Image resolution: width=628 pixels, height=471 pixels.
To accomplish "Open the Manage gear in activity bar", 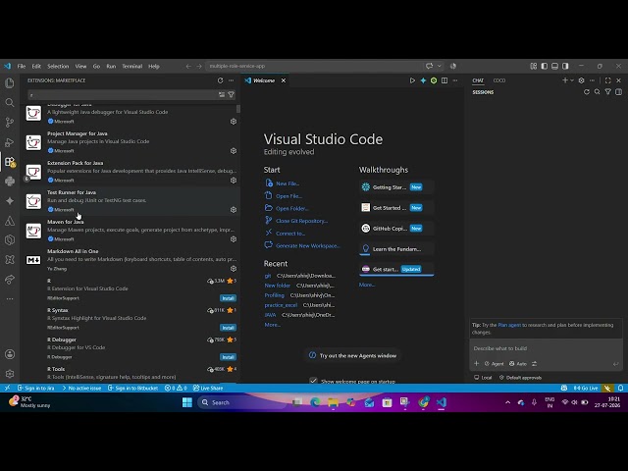I will (x=10, y=374).
